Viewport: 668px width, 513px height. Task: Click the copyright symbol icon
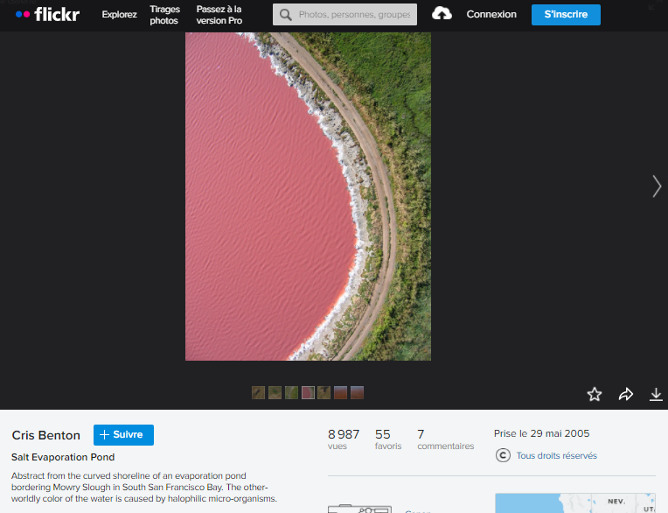click(503, 455)
